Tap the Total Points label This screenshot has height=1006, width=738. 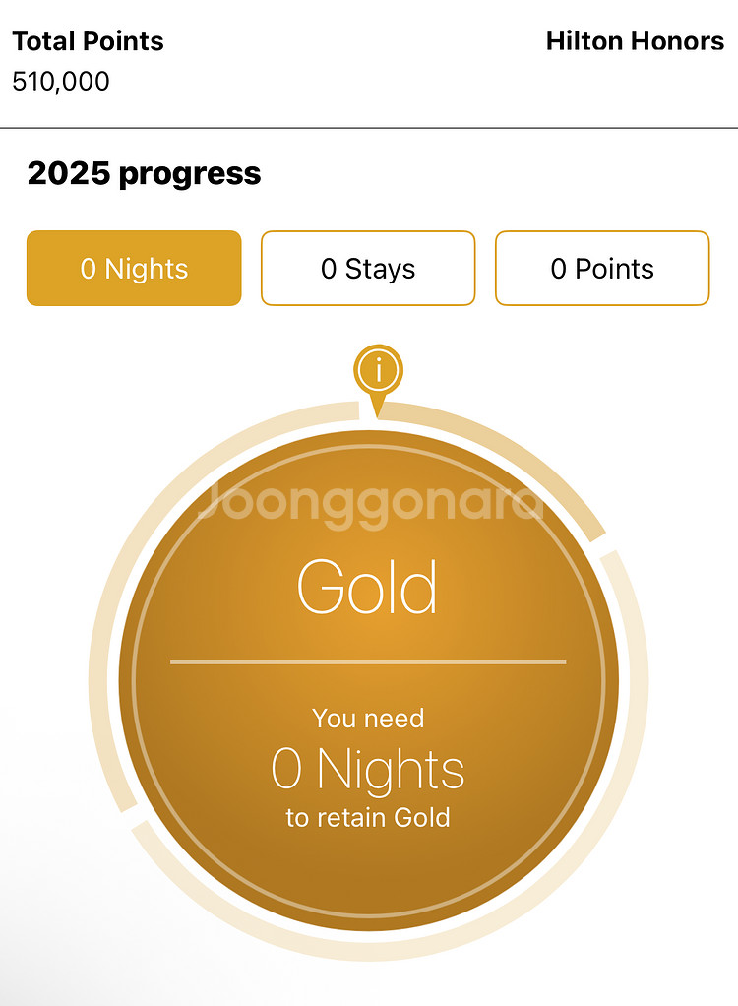click(x=88, y=41)
